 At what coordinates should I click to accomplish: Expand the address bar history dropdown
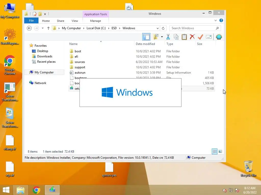click(158, 28)
